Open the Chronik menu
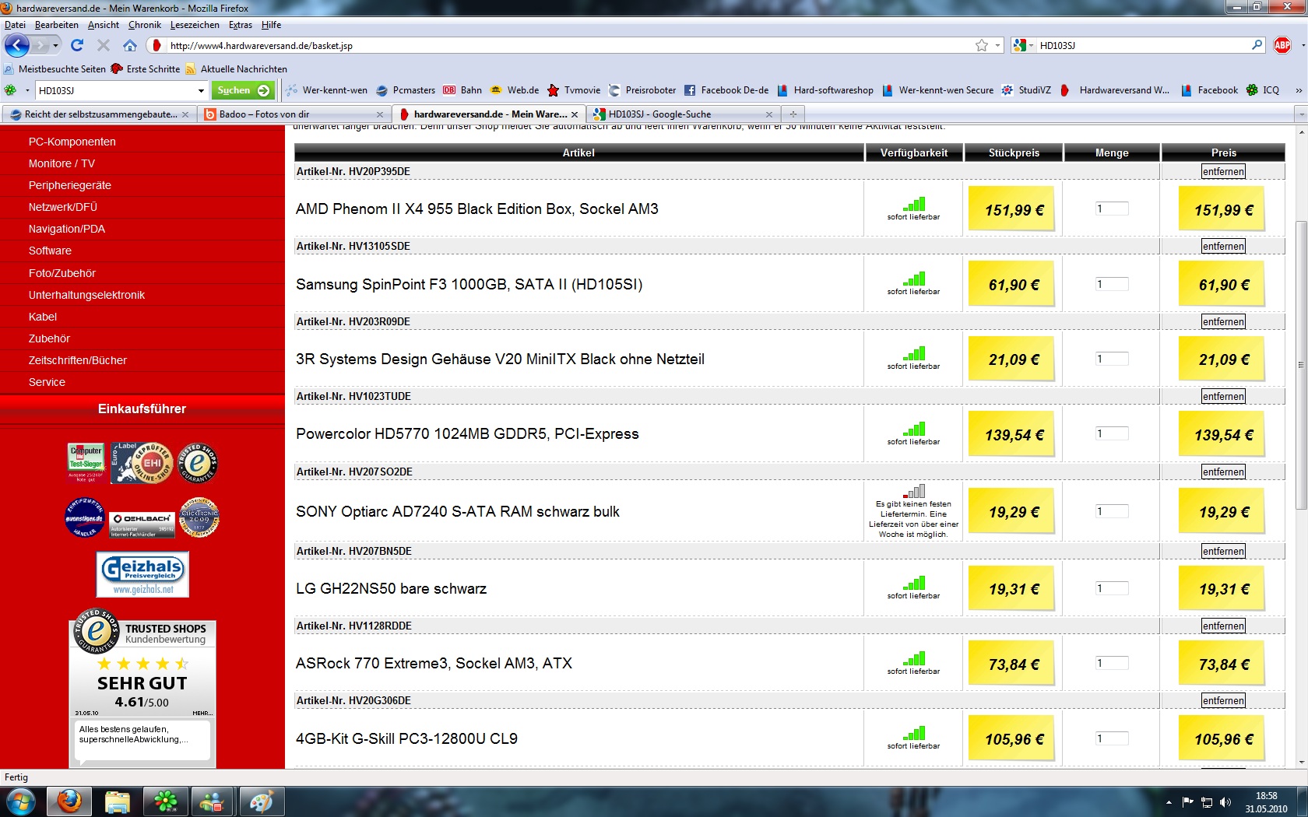 [x=145, y=25]
